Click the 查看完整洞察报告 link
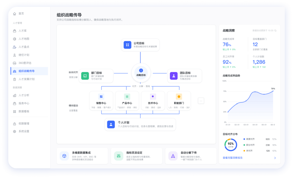Viewport: 293px width, 178px height. 232,158
